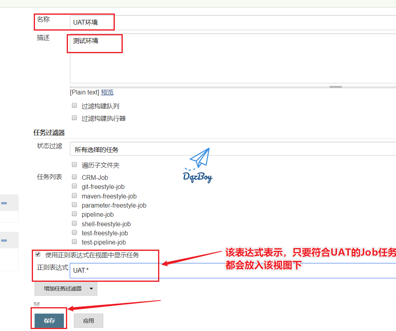The width and height of the screenshot is (396, 331).
Task: Check the maven-freestyle-job task
Action: pyautogui.click(x=74, y=196)
